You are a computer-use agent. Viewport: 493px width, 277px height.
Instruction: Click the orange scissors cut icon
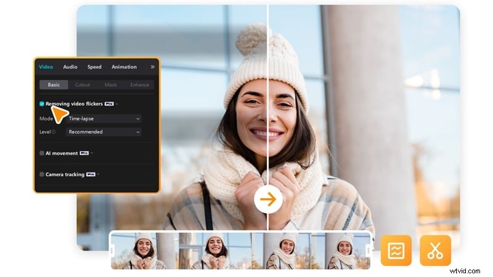[x=435, y=251]
